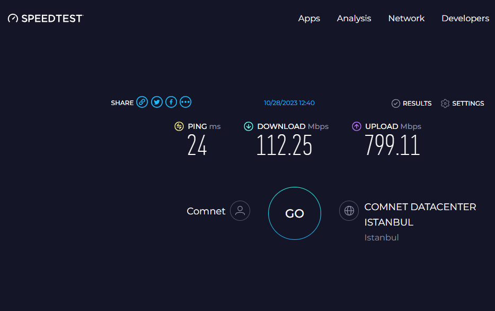Click the download arrow icon
The height and width of the screenshot is (311, 495).
[249, 126]
